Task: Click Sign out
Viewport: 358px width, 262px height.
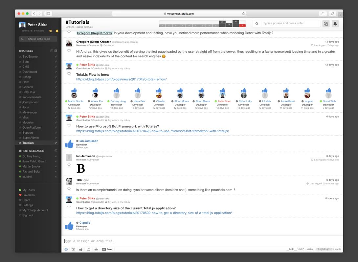Action: pyautogui.click(x=28, y=215)
